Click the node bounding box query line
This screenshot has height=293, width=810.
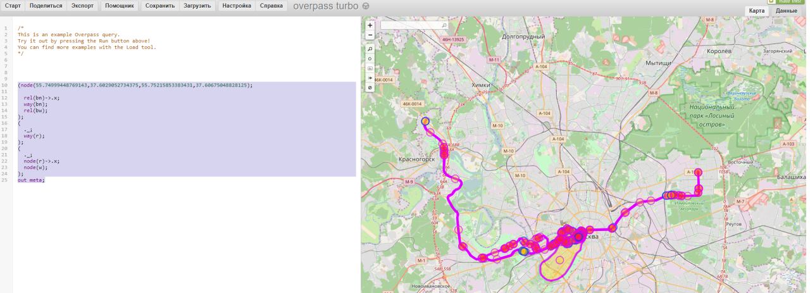(x=135, y=85)
